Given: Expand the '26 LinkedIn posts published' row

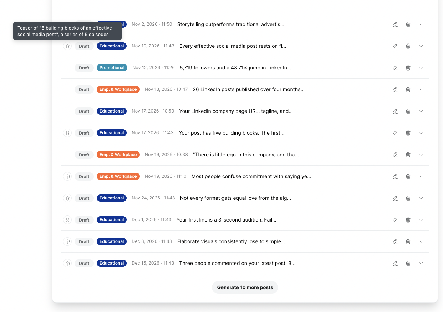Looking at the screenshot, I should coord(421,90).
